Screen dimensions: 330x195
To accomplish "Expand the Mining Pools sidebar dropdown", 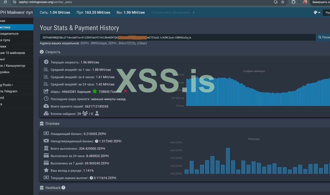I will [x=6, y=85].
